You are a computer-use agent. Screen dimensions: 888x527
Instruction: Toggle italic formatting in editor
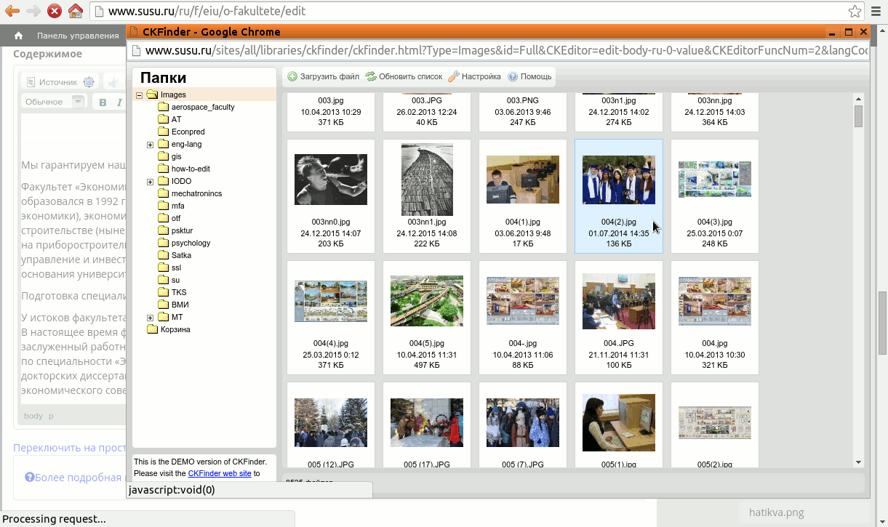coord(120,102)
